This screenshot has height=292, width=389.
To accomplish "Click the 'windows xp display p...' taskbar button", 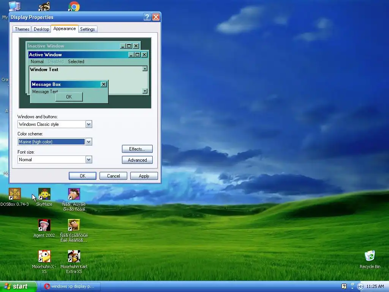I will pos(71,286).
